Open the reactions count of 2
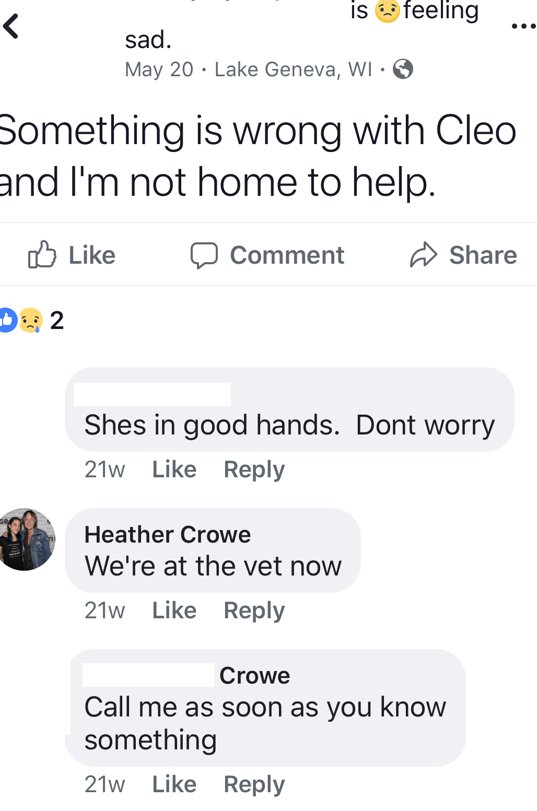Viewport: 537px width, 811px height. click(57, 320)
